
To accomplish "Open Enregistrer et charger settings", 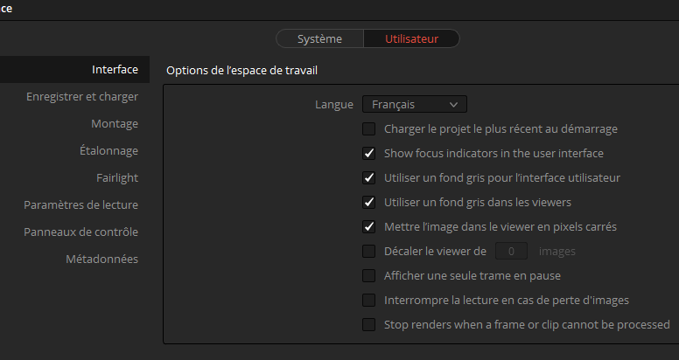I will 82,96.
